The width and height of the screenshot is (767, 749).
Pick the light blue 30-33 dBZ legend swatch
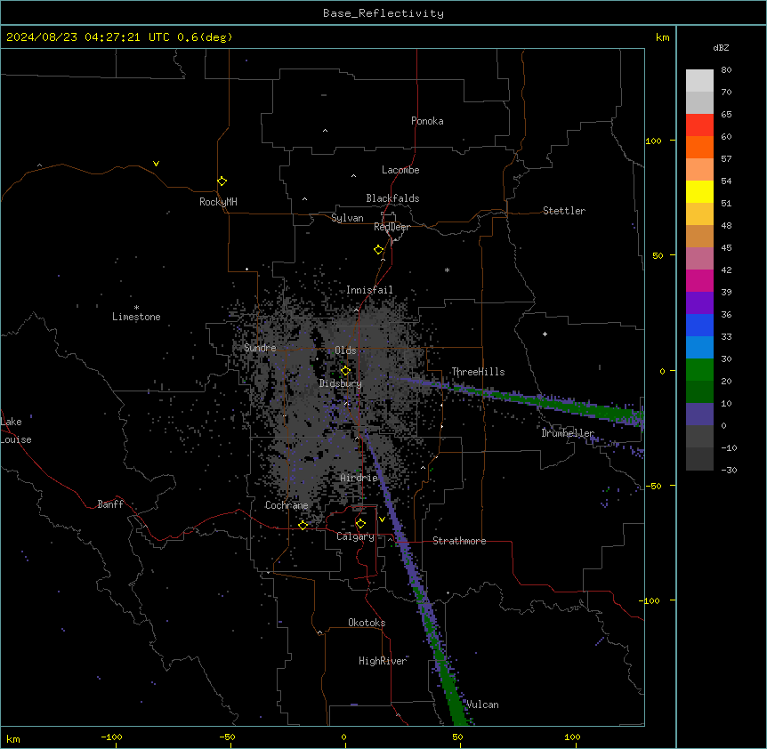[699, 348]
